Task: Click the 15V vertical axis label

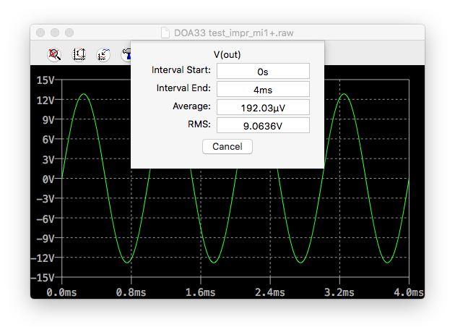Action: point(45,80)
